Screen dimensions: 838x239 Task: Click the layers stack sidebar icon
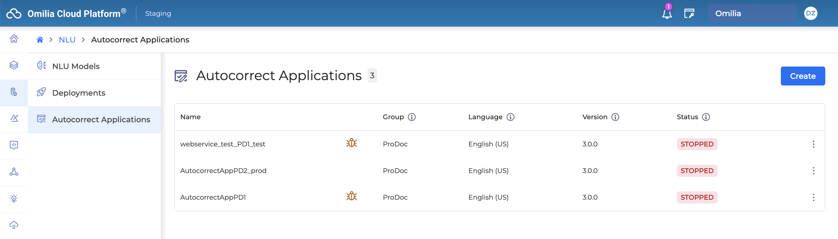(14, 65)
